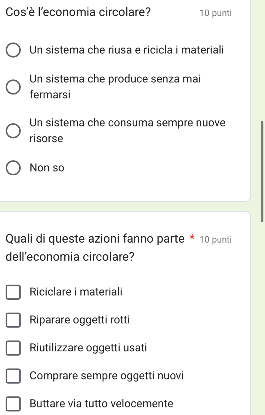Image resolution: width=265 pixels, height=415 pixels.
Task: Tick the "Riciclare i materiali" checkbox
Action: tap(13, 292)
